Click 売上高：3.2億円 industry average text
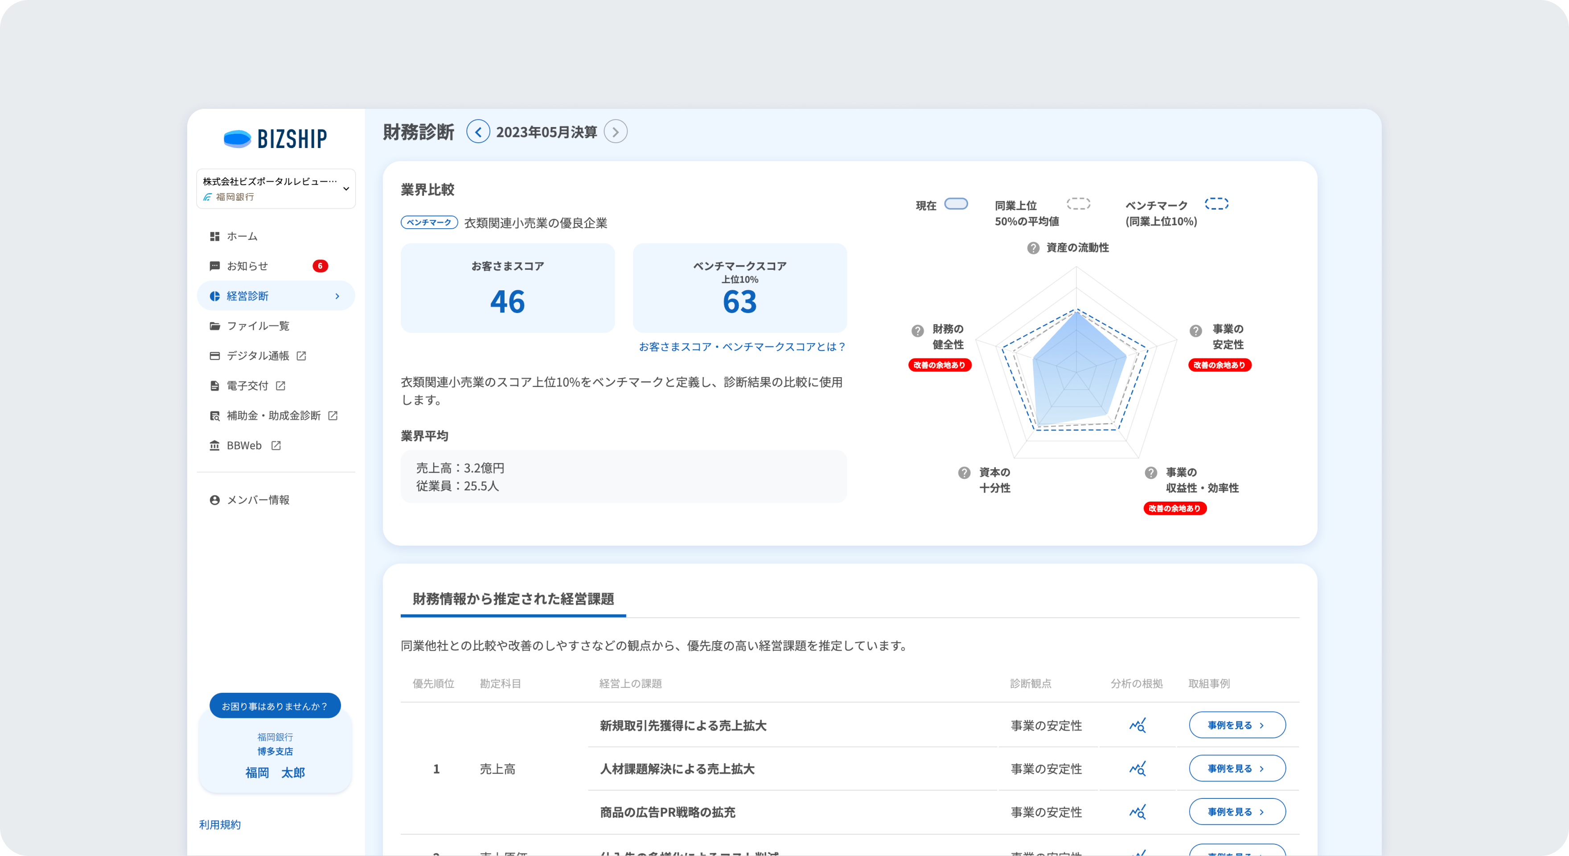 [460, 468]
